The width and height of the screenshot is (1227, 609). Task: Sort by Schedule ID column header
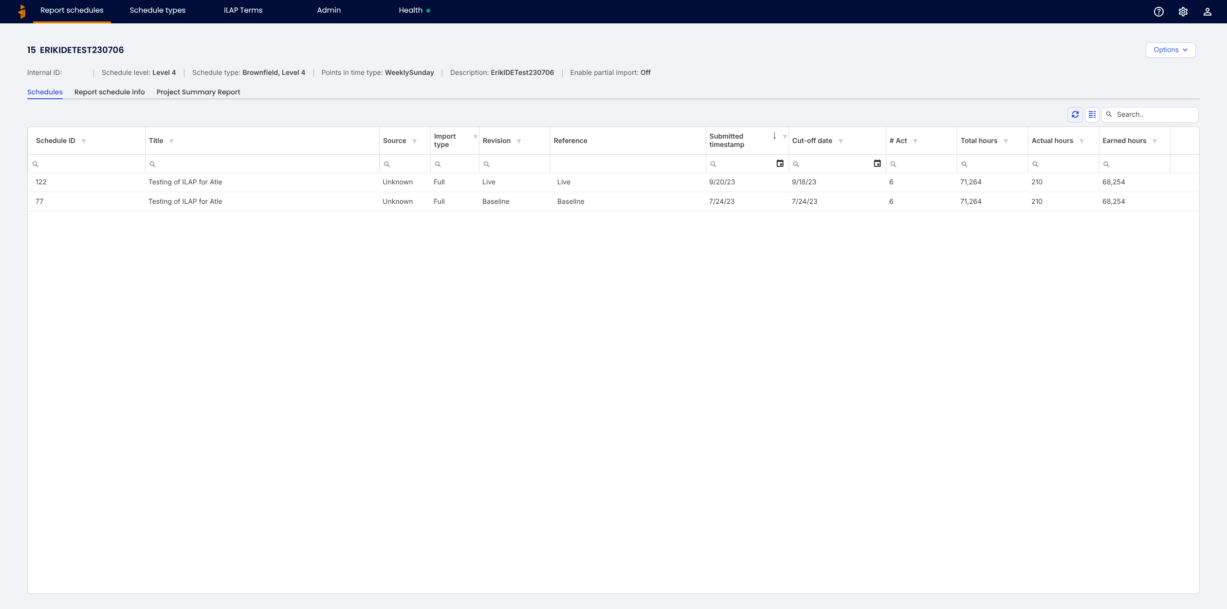(55, 141)
